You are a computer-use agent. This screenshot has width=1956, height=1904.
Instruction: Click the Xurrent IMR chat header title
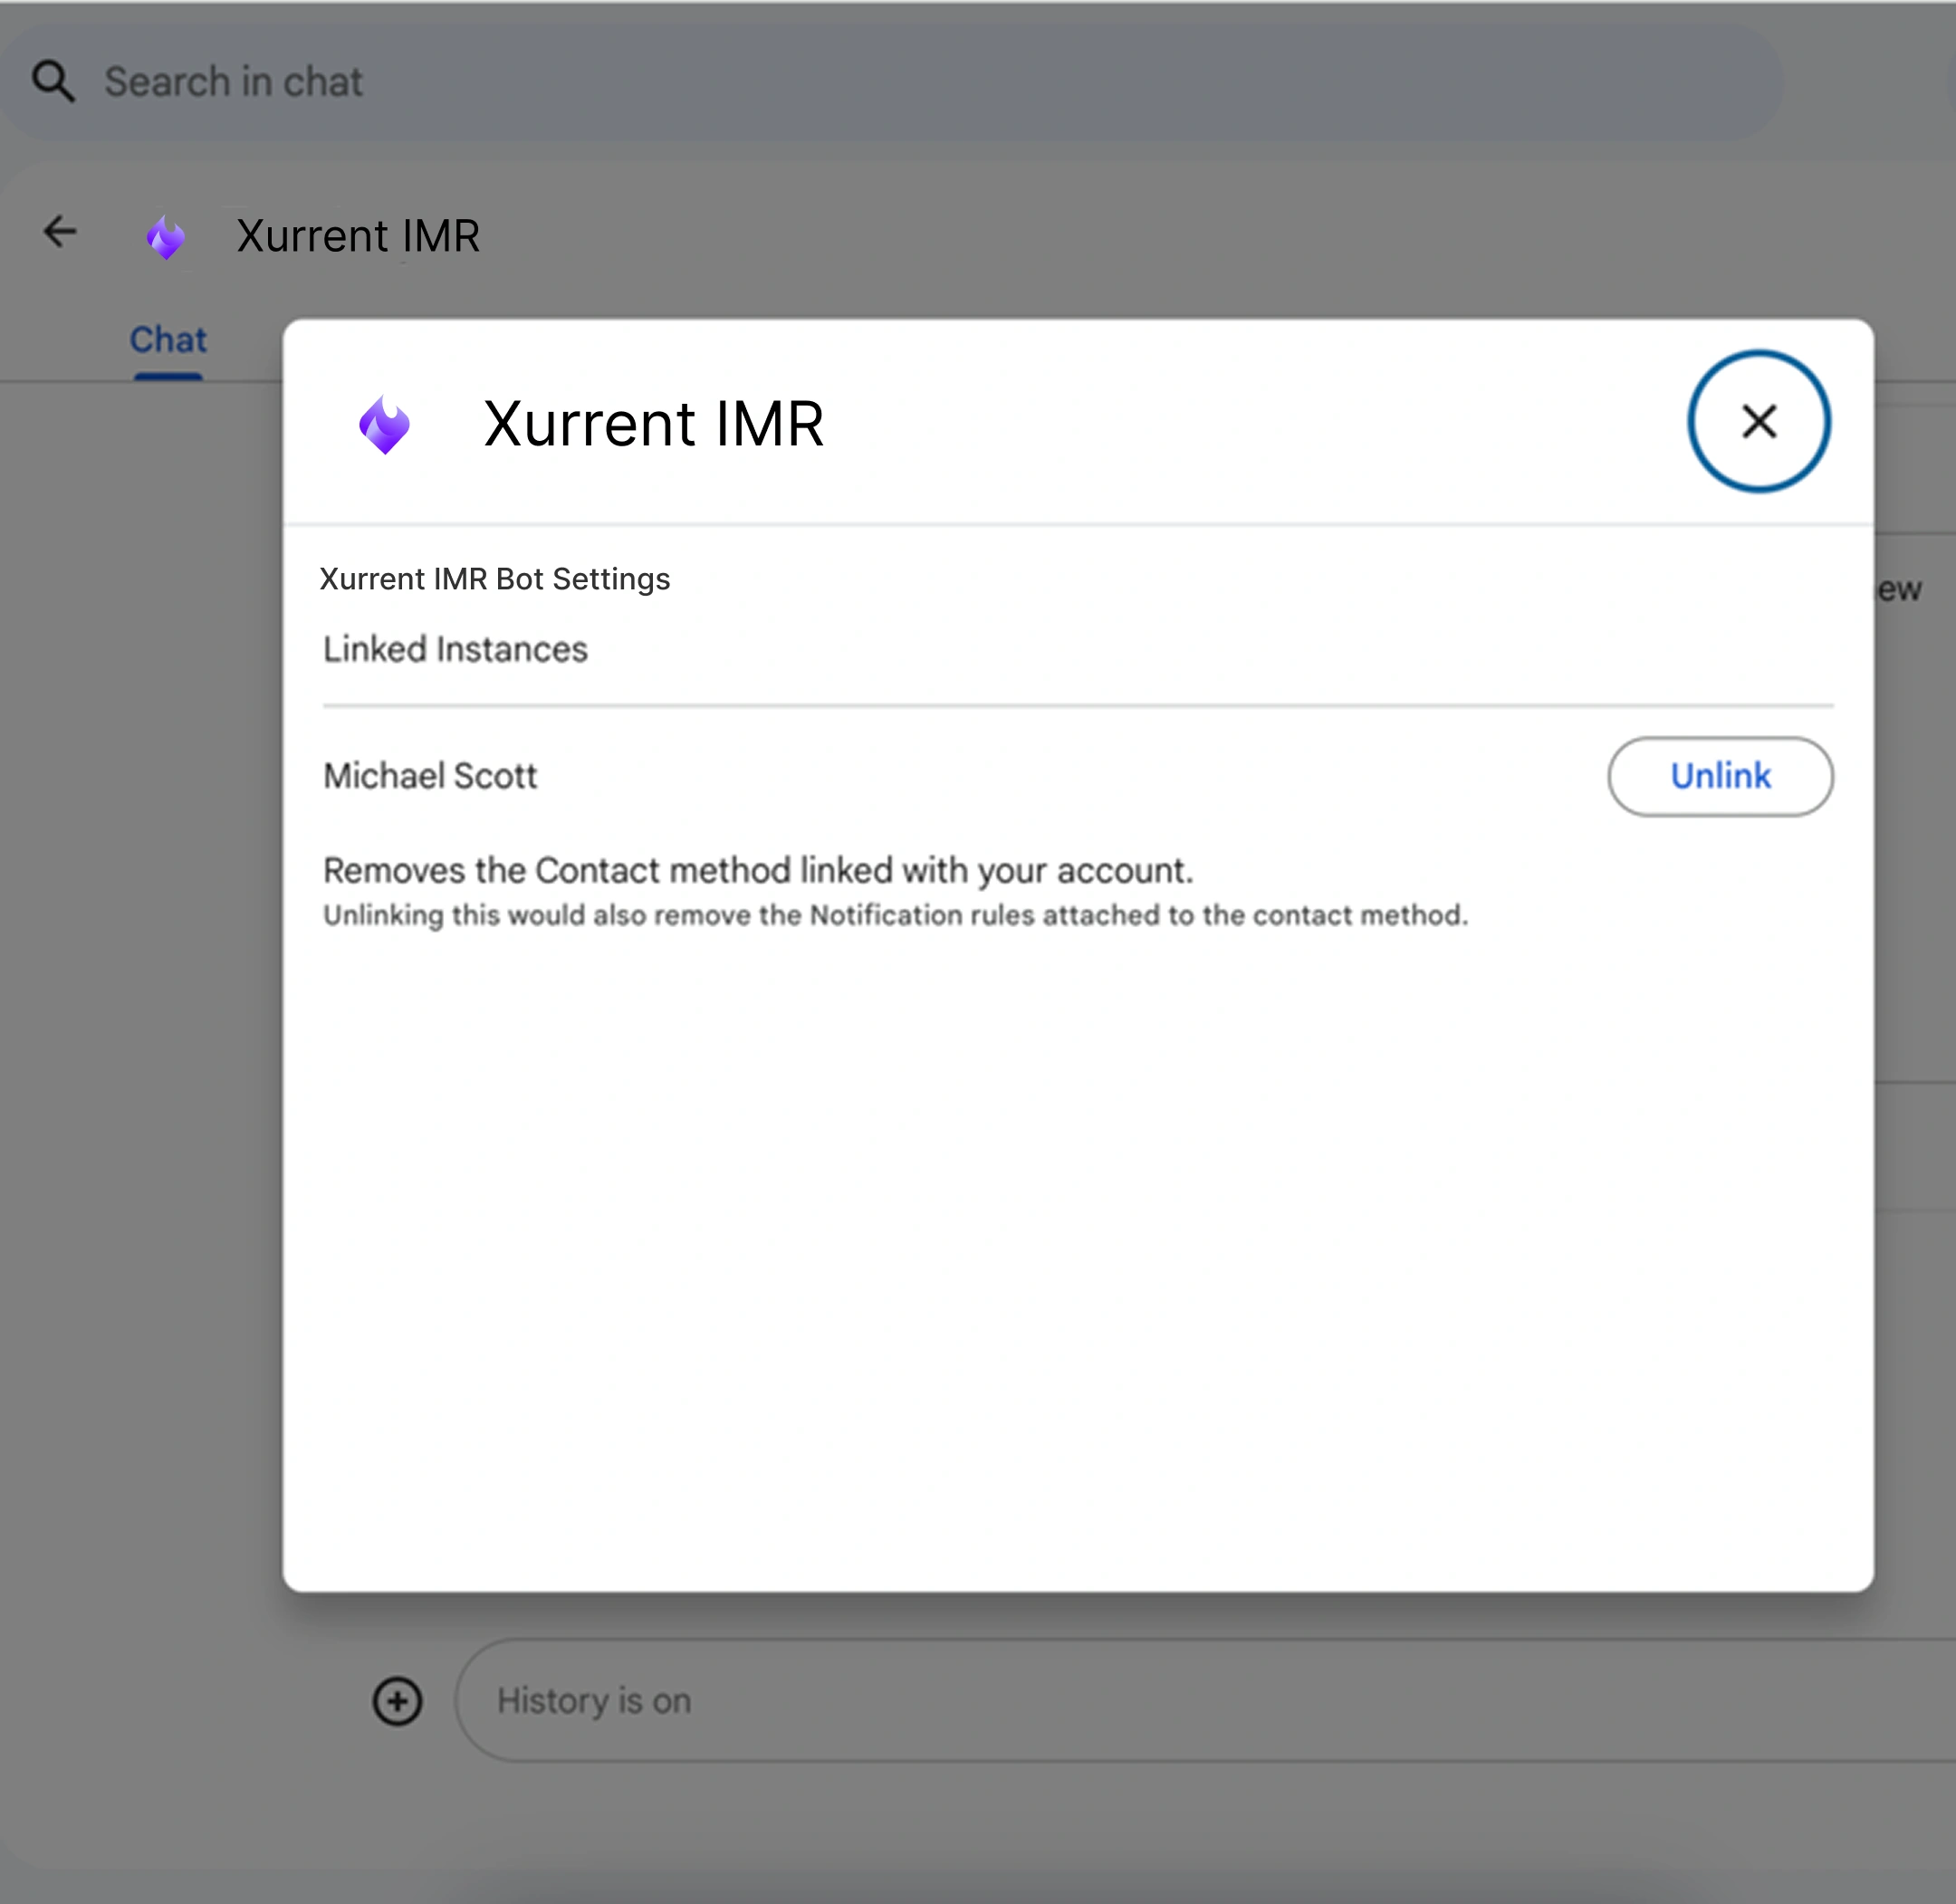click(x=358, y=236)
